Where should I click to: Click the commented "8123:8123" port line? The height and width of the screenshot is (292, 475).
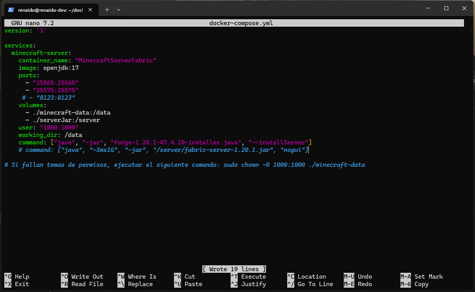coord(49,98)
